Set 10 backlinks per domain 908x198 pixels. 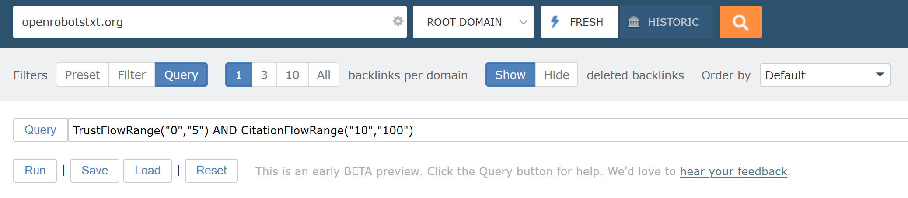tap(292, 75)
